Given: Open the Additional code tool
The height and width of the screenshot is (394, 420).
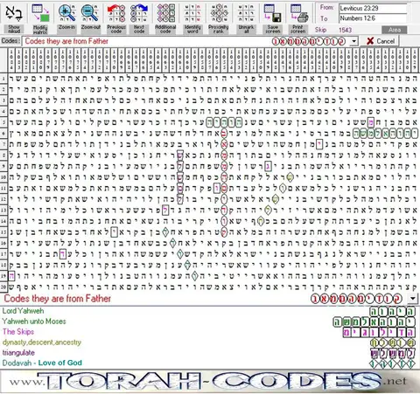Looking at the screenshot, I should (x=165, y=13).
